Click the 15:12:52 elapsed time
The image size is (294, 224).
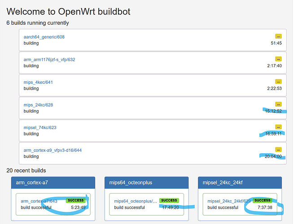point(273,111)
